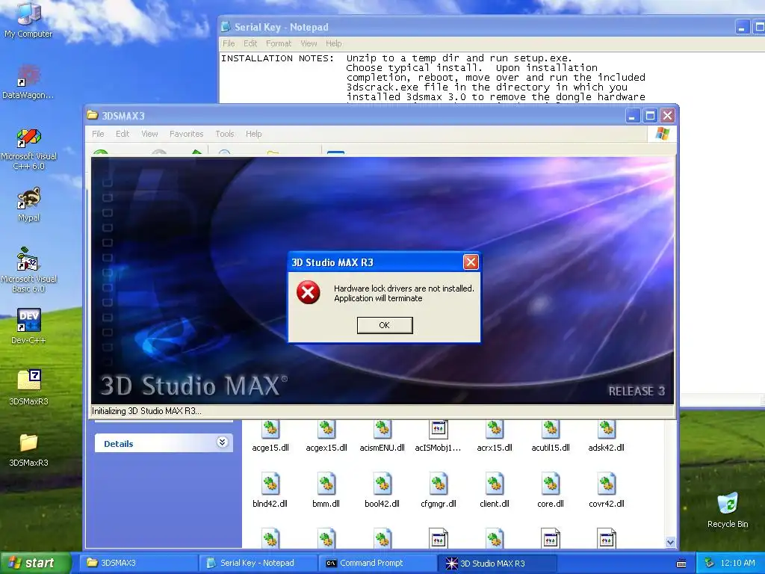Screen dimensions: 765x574
Task: Open Format menu in Notepad window
Action: [279, 43]
